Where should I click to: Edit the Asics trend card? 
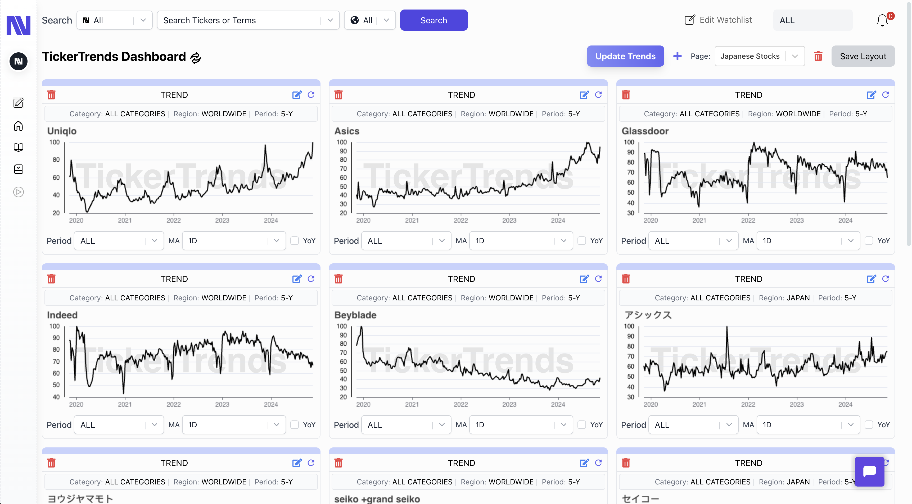pos(584,95)
